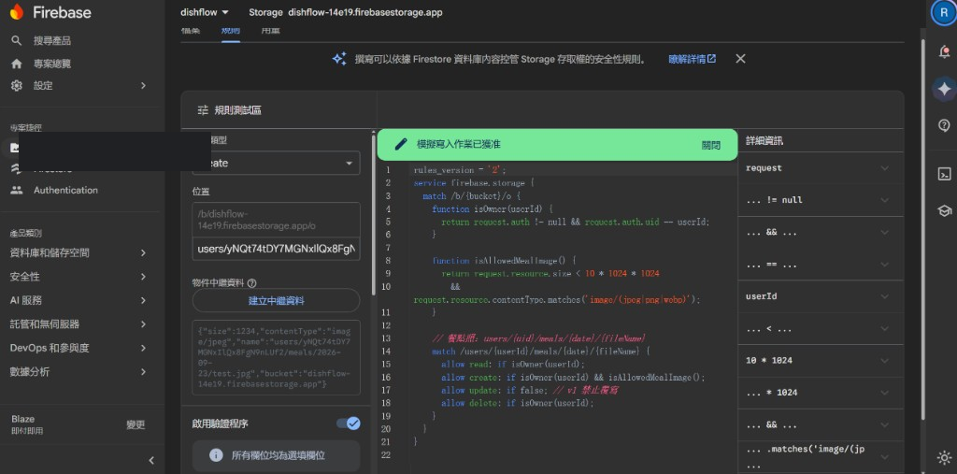Click 關閉 on the success banner
This screenshot has height=474, width=957.
tap(711, 145)
